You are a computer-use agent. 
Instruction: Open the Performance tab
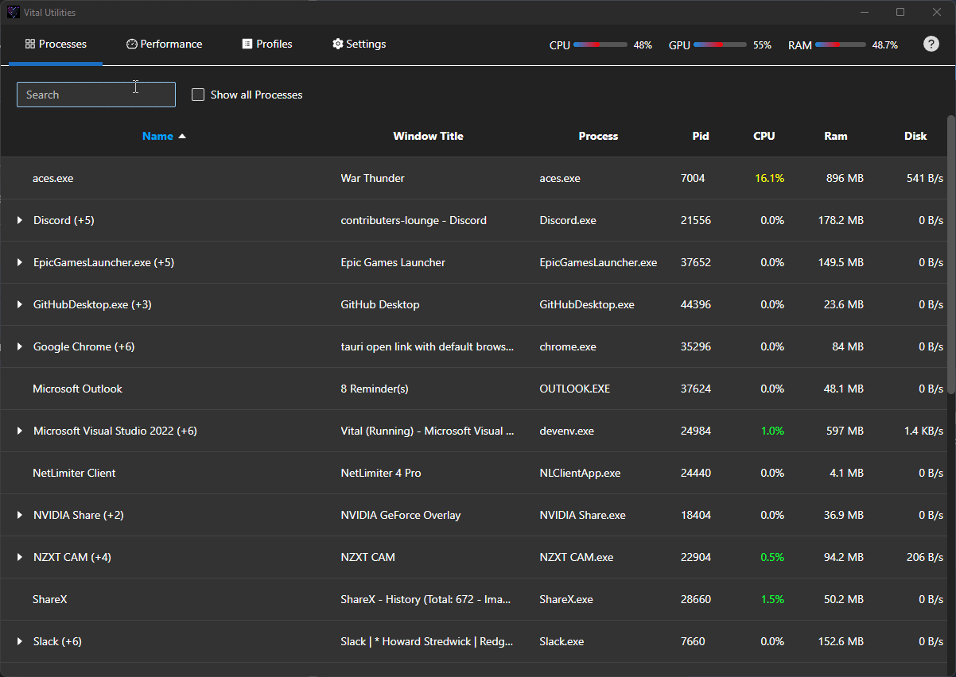[x=164, y=44]
